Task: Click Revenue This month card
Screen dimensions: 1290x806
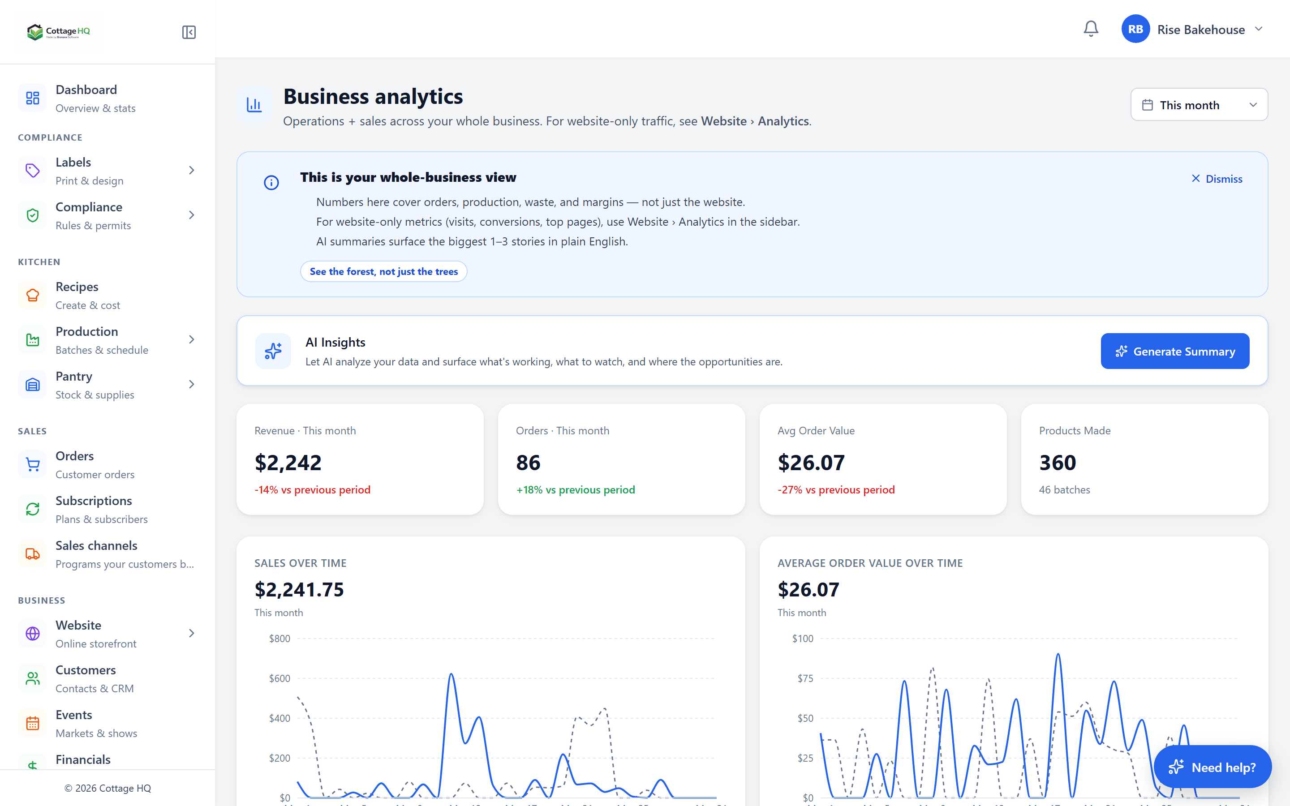Action: click(x=360, y=459)
